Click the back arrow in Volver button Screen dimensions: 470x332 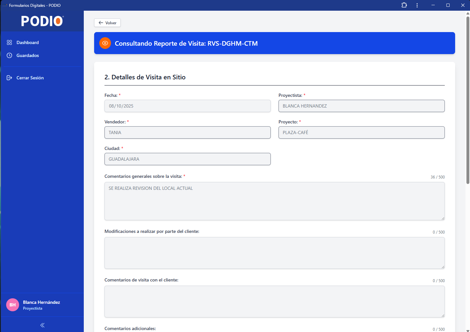[101, 23]
